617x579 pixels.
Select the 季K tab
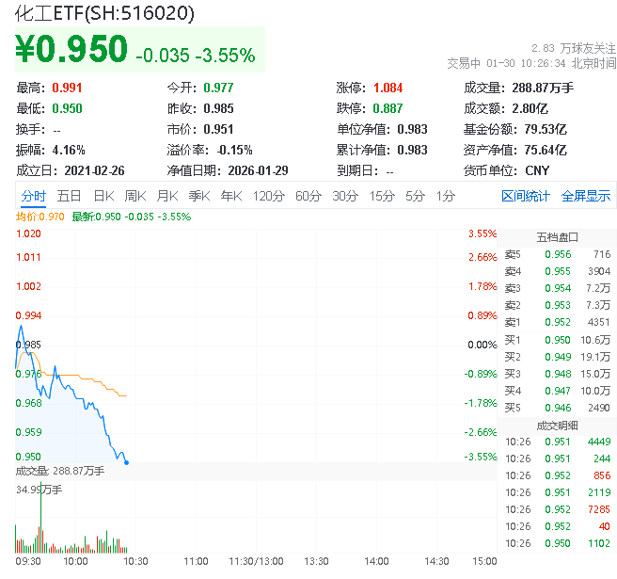[198, 196]
